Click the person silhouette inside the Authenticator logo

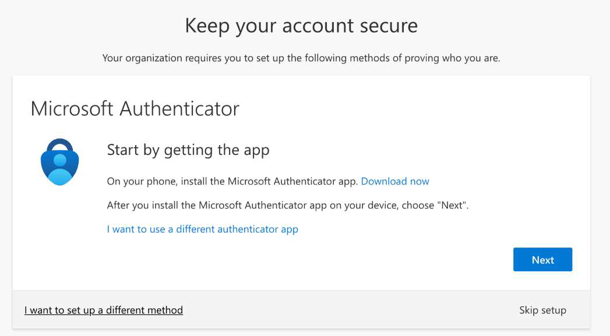click(x=60, y=168)
